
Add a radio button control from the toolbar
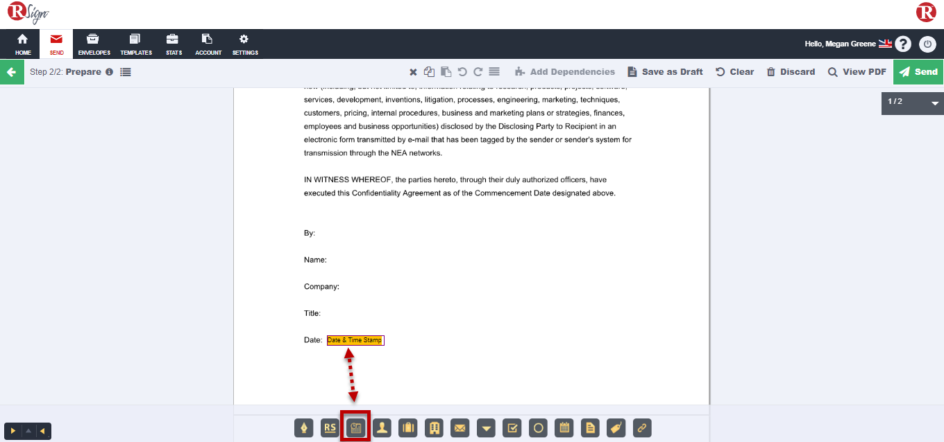(538, 428)
